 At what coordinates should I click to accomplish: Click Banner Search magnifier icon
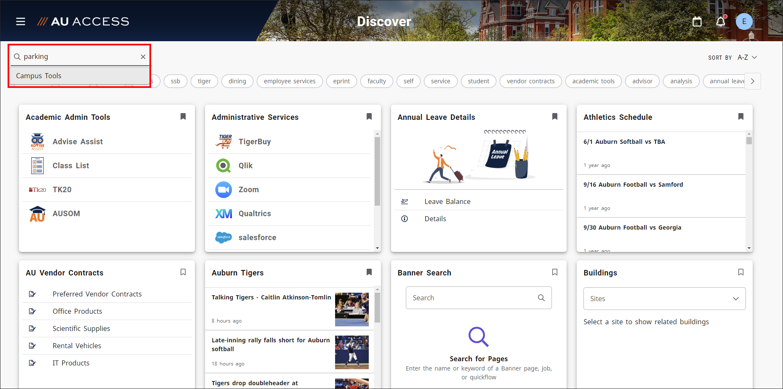click(x=541, y=298)
